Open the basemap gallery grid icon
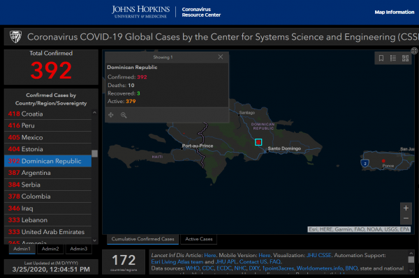Viewport: 419px width, 278px height. pyautogui.click(x=405, y=58)
